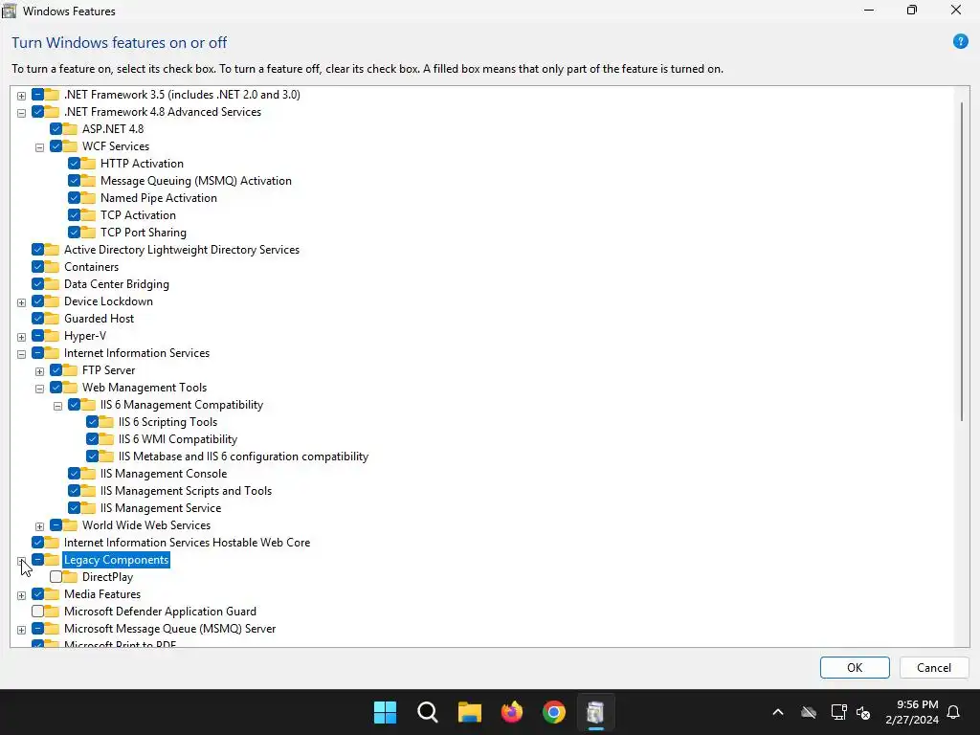980x735 pixels.
Task: Click folder icon beside DirectPlay
Action: point(70,577)
